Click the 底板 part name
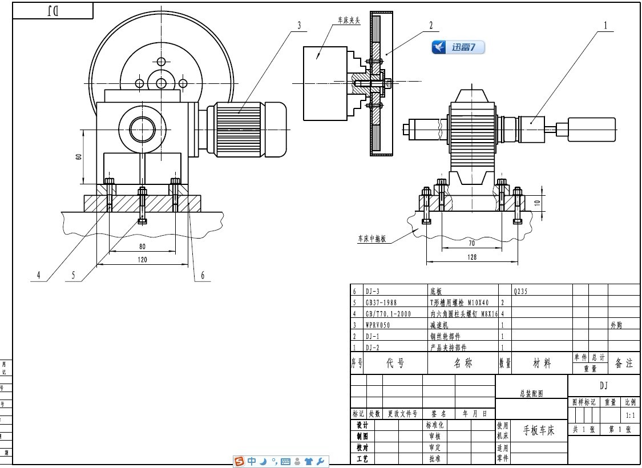 436,292
